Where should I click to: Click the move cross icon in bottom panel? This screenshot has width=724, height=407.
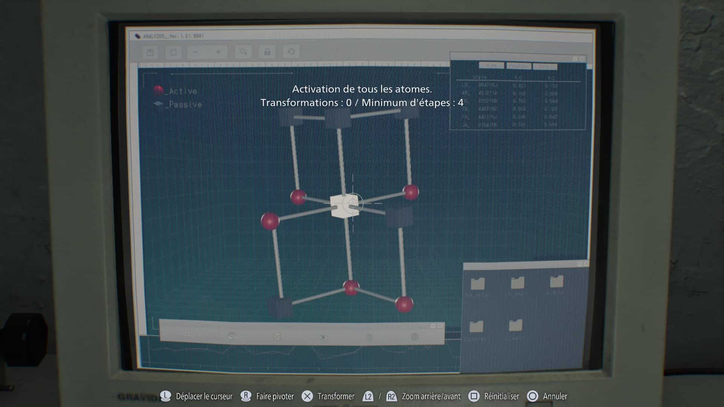[x=187, y=335]
